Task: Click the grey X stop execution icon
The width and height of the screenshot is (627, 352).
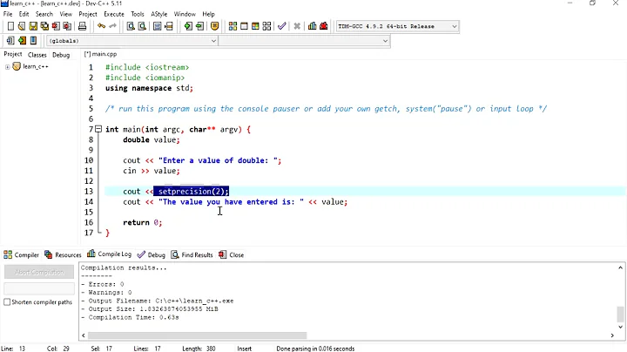Action: [297, 26]
